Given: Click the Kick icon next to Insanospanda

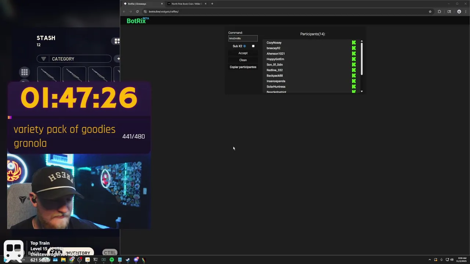Looking at the screenshot, I should 354,81.
